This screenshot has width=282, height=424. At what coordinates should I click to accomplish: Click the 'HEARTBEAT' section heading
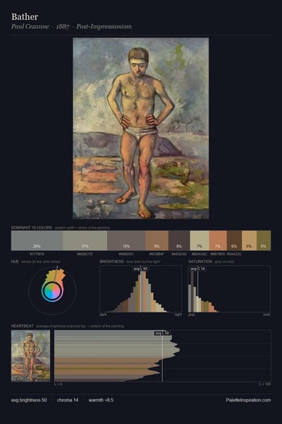(x=23, y=326)
